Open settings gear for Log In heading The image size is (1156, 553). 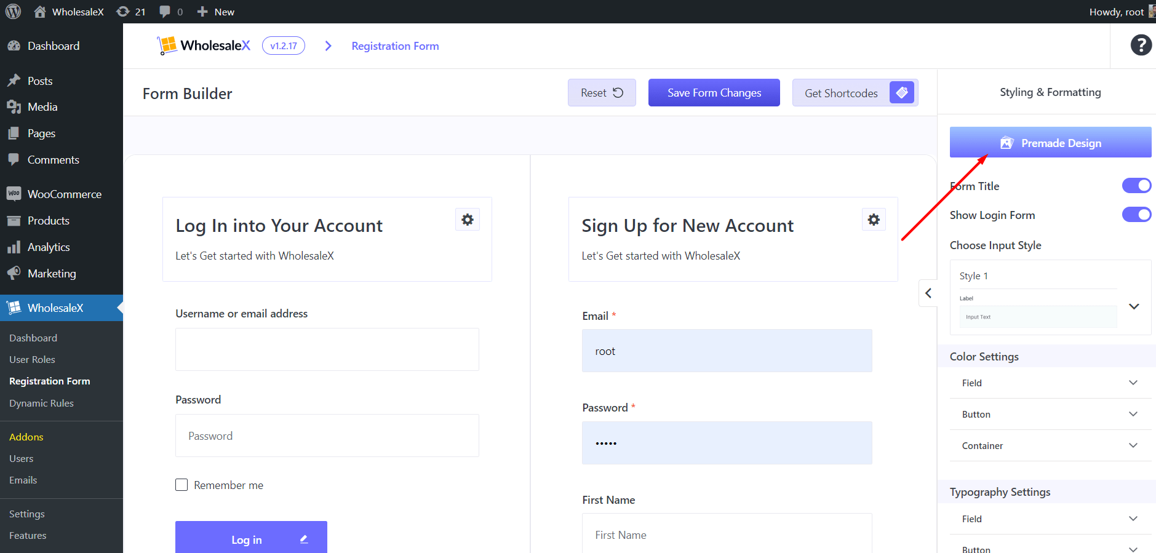click(468, 220)
